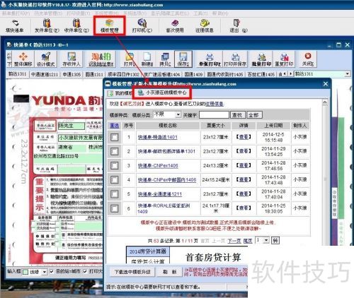The height and width of the screenshot is (298, 354).
Task: Click the 重选 reselect header link
Action: click(x=115, y=126)
